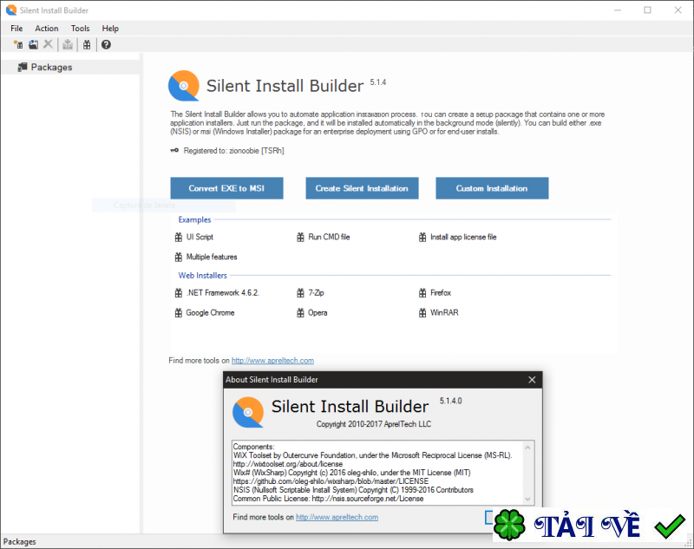Click the Create Silent Installation button

tap(362, 188)
